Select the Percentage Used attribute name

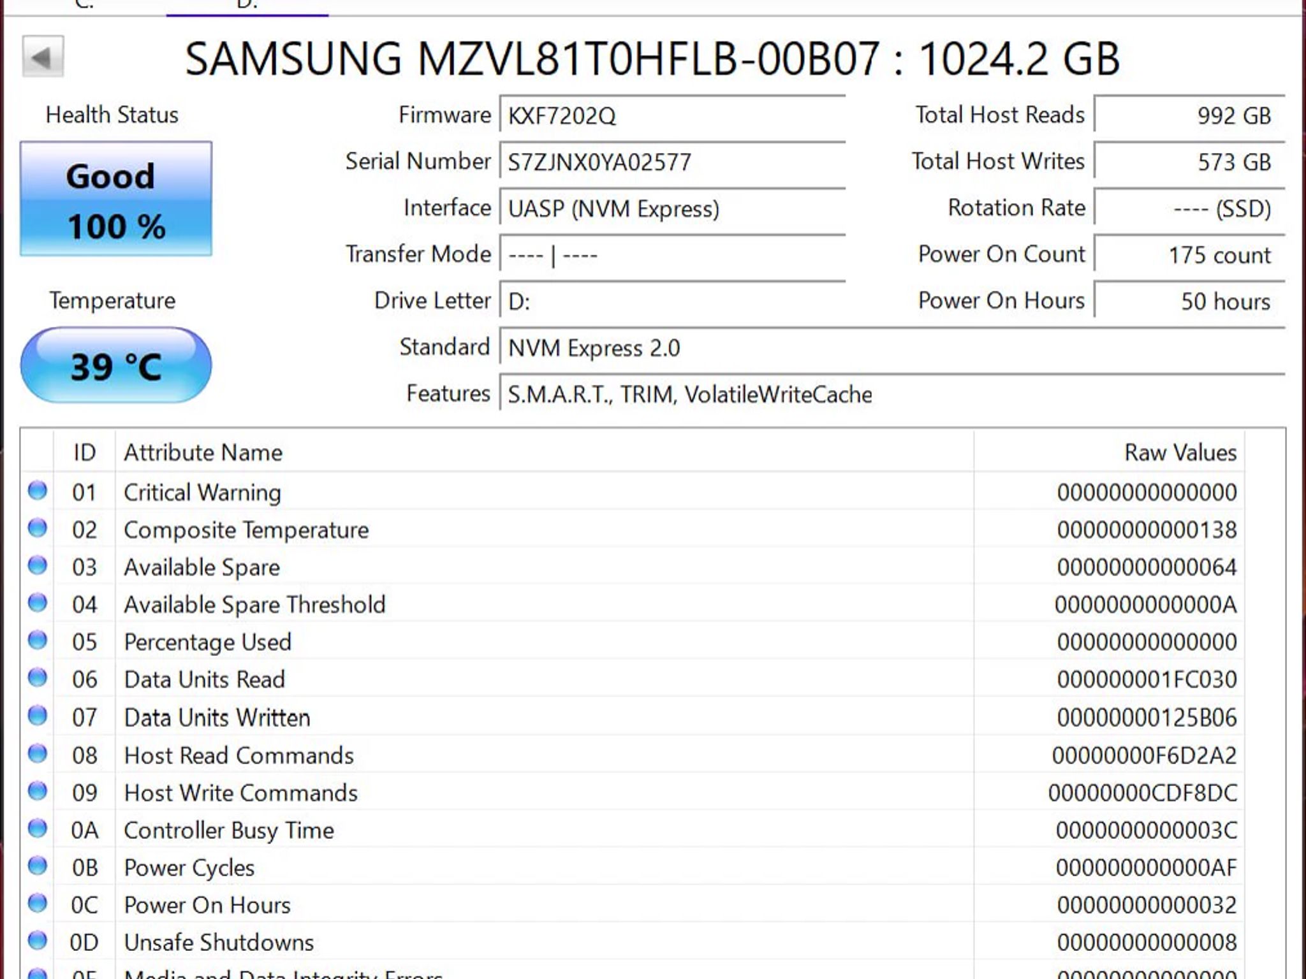[207, 642]
